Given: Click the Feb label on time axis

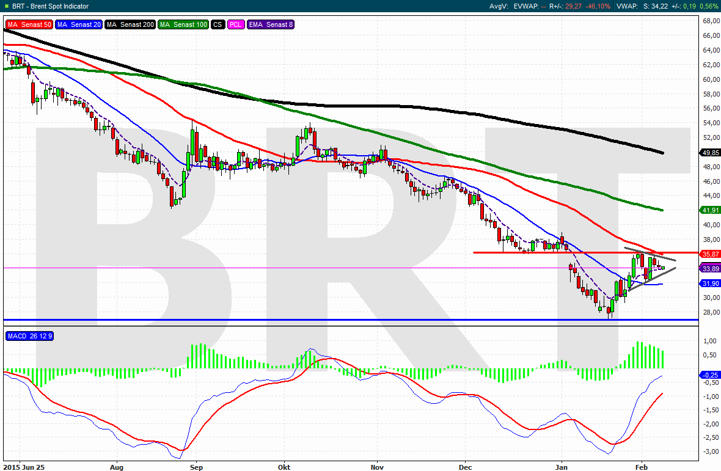Looking at the screenshot, I should (642, 467).
